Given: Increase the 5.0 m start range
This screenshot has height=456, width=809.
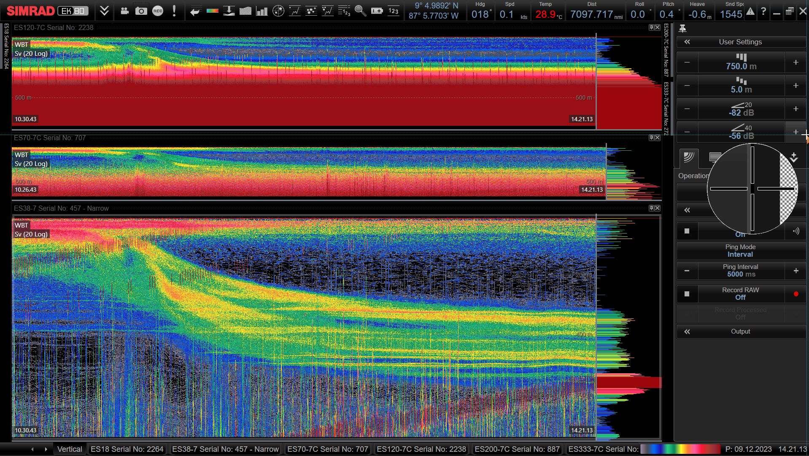Looking at the screenshot, I should (796, 86).
